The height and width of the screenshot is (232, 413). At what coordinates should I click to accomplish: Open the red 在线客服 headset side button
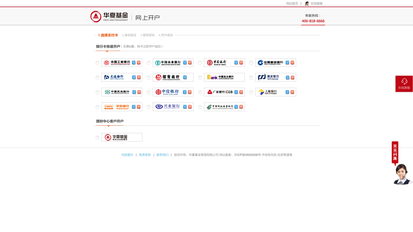point(404,84)
